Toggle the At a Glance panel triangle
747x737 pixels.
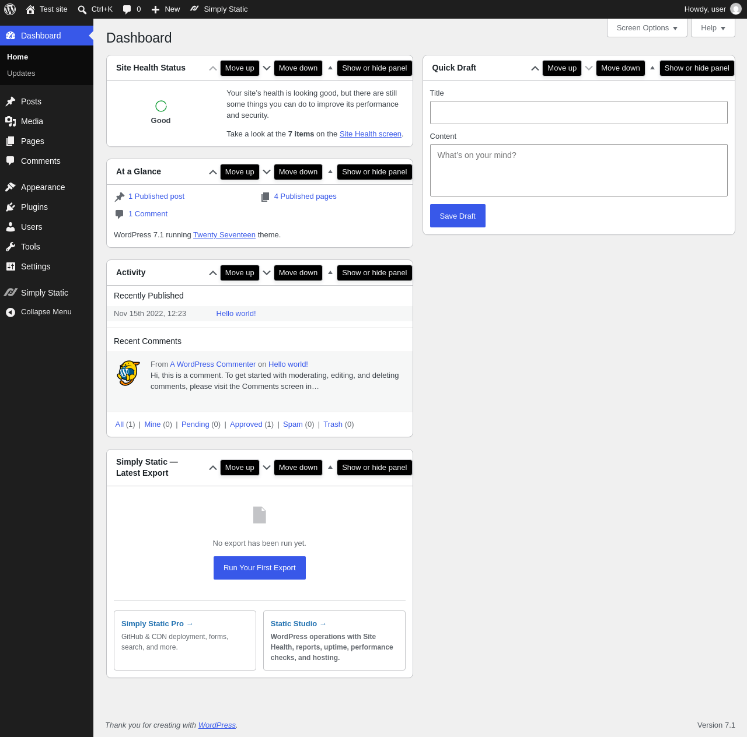(x=330, y=172)
